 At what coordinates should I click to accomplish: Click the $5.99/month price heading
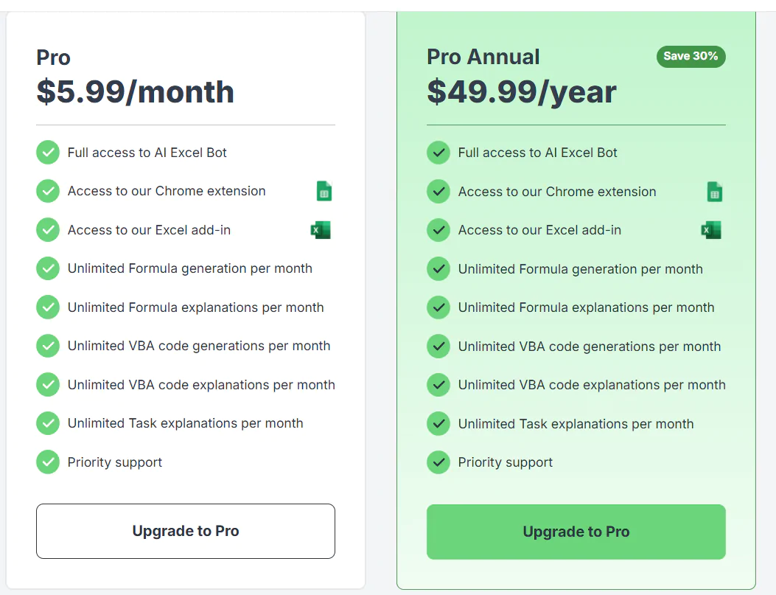(x=136, y=92)
